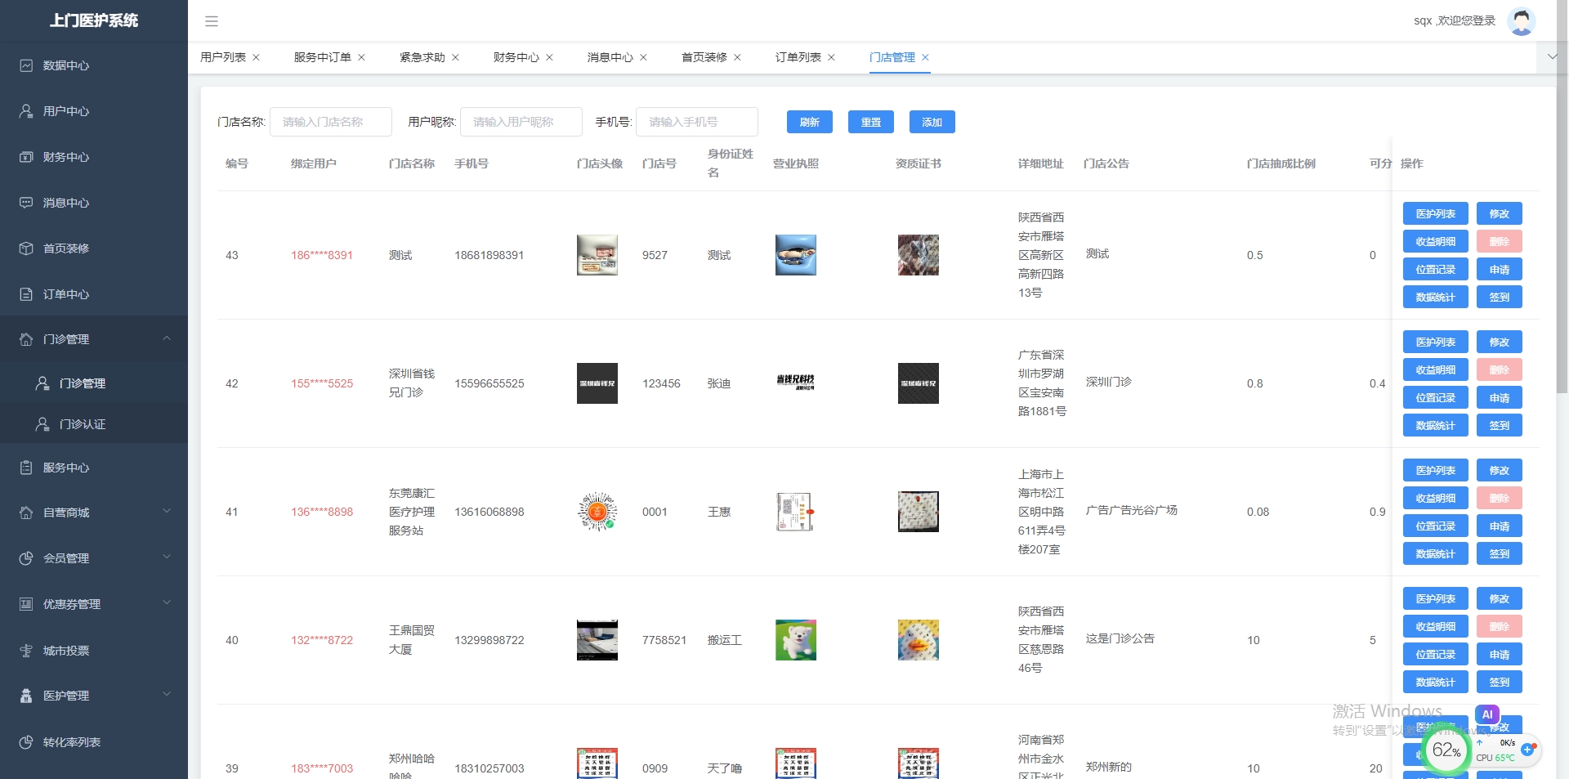Click 修改 for store 42
This screenshot has width=1569, height=779.
click(x=1500, y=342)
